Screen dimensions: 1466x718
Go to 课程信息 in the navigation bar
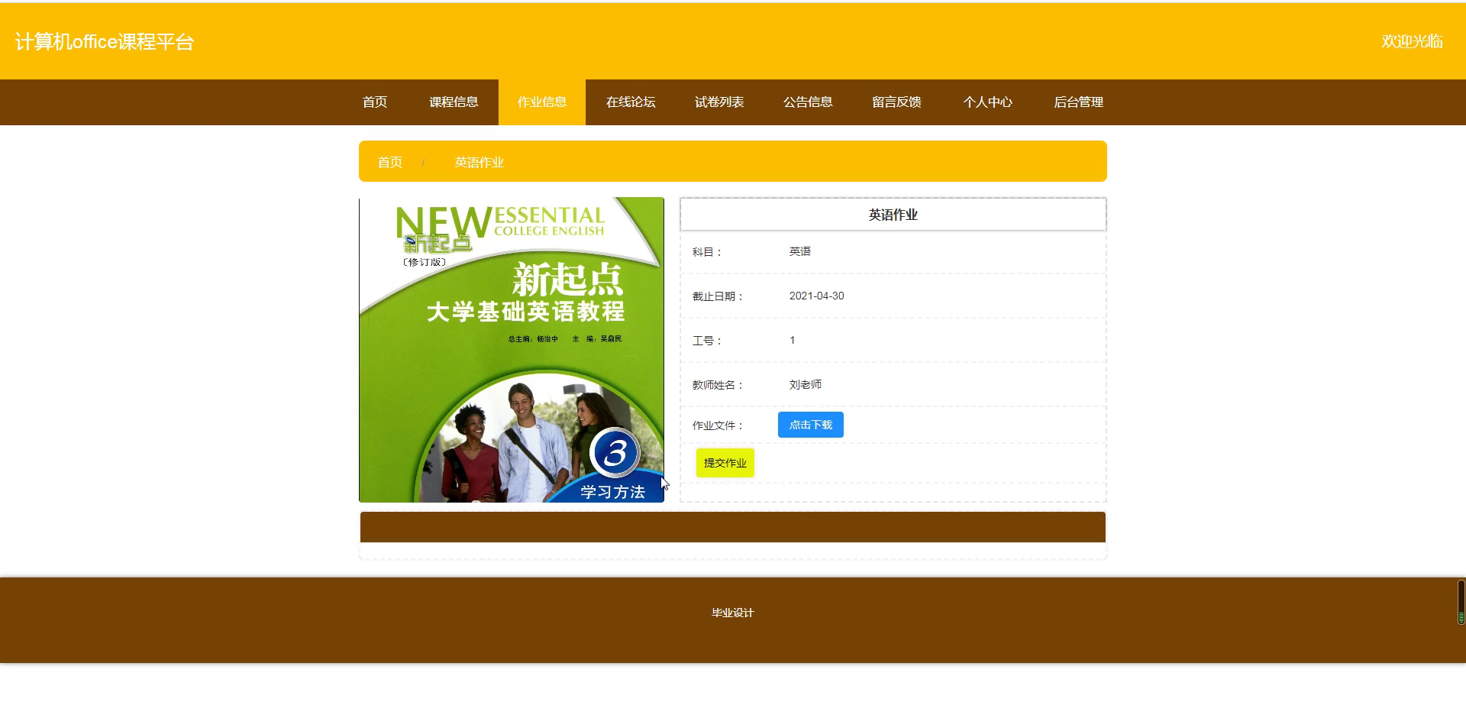(x=454, y=102)
